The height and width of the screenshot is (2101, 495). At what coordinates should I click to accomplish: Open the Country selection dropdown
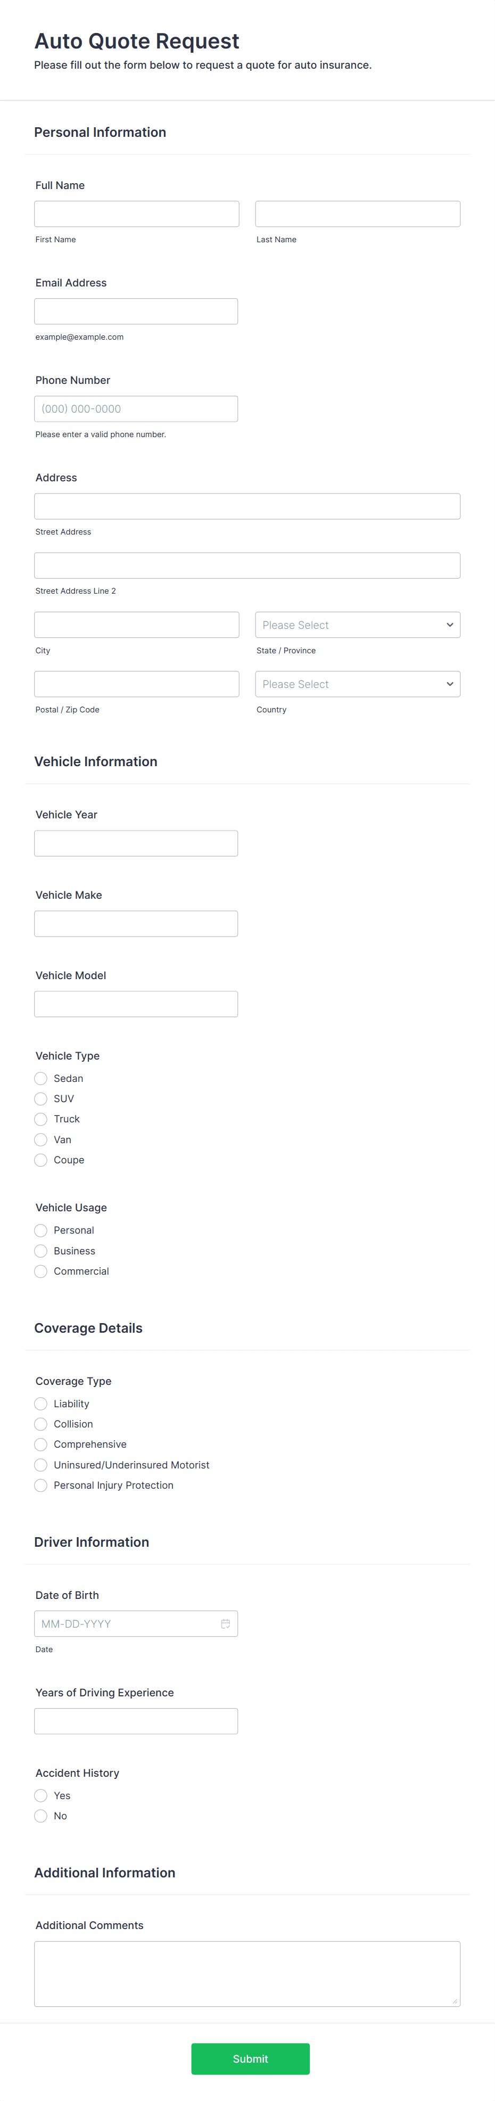tap(357, 684)
